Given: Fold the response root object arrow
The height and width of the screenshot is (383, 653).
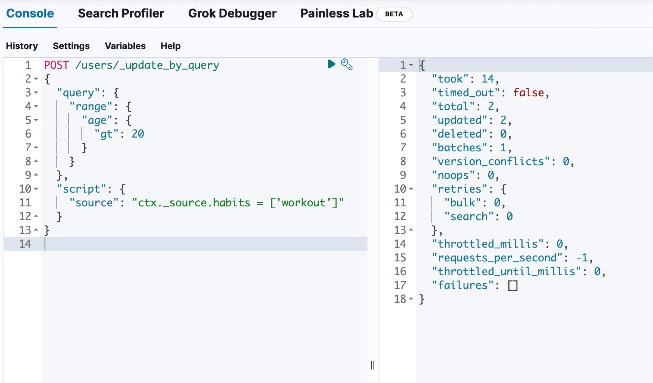Looking at the screenshot, I should pos(411,65).
